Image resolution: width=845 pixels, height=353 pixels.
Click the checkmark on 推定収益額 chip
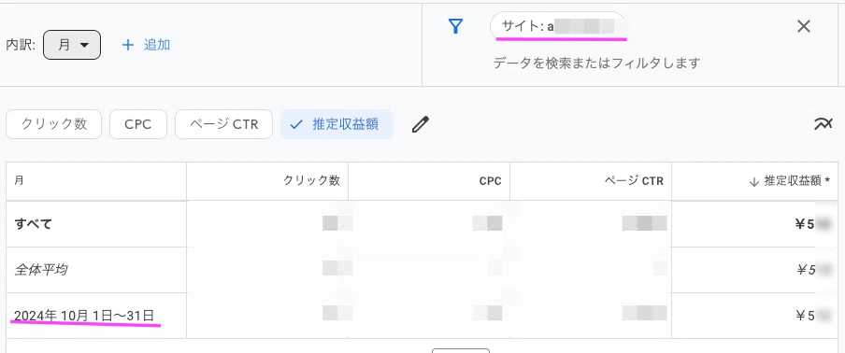click(296, 124)
